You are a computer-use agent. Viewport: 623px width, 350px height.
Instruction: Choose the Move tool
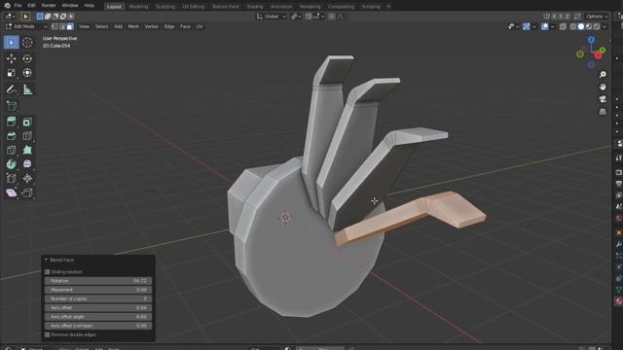pos(11,58)
